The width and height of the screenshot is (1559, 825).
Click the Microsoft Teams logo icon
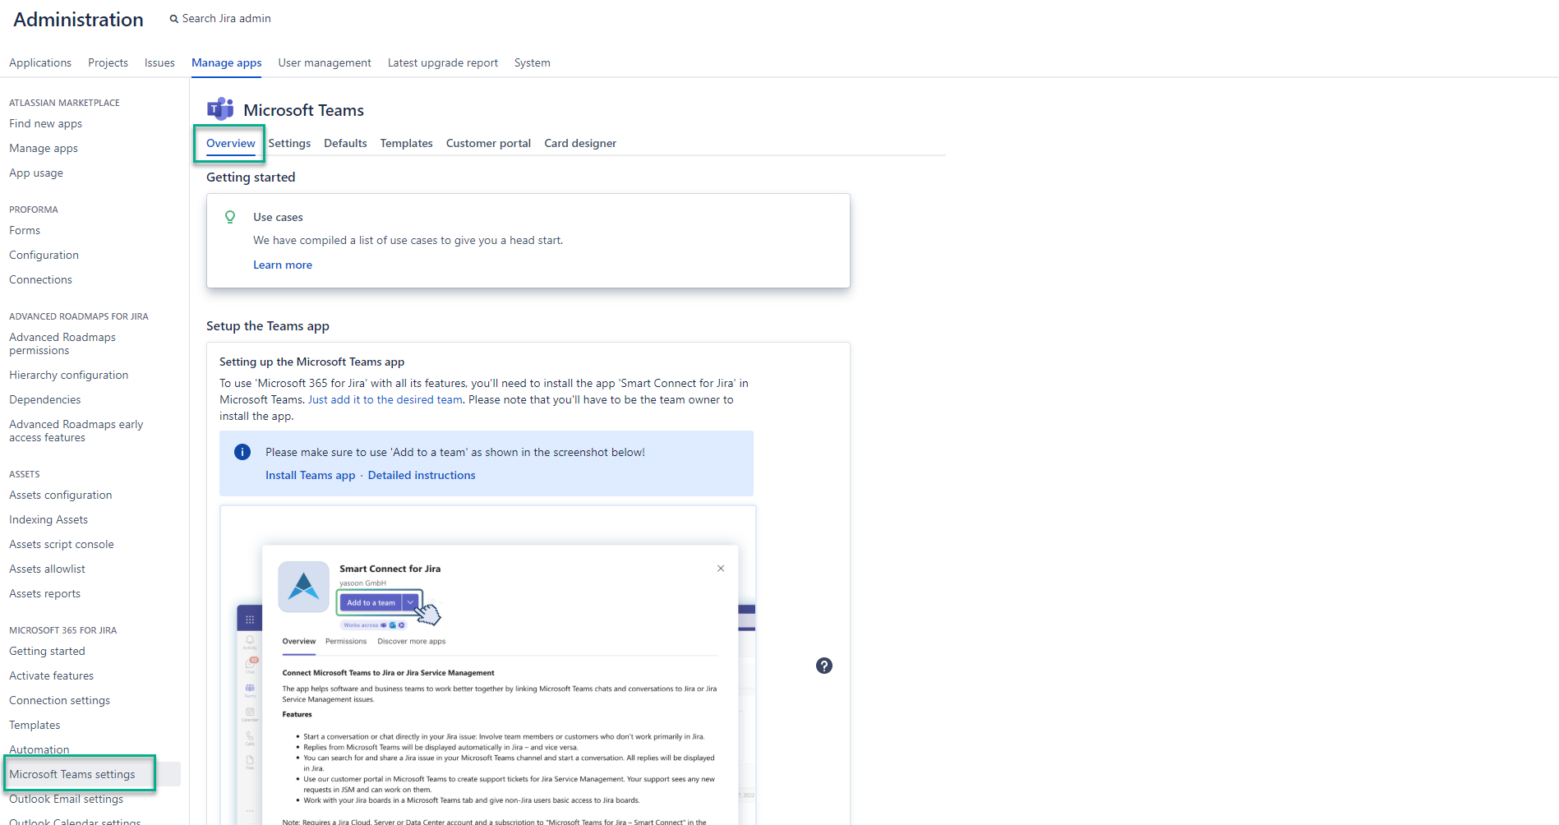[x=220, y=109]
